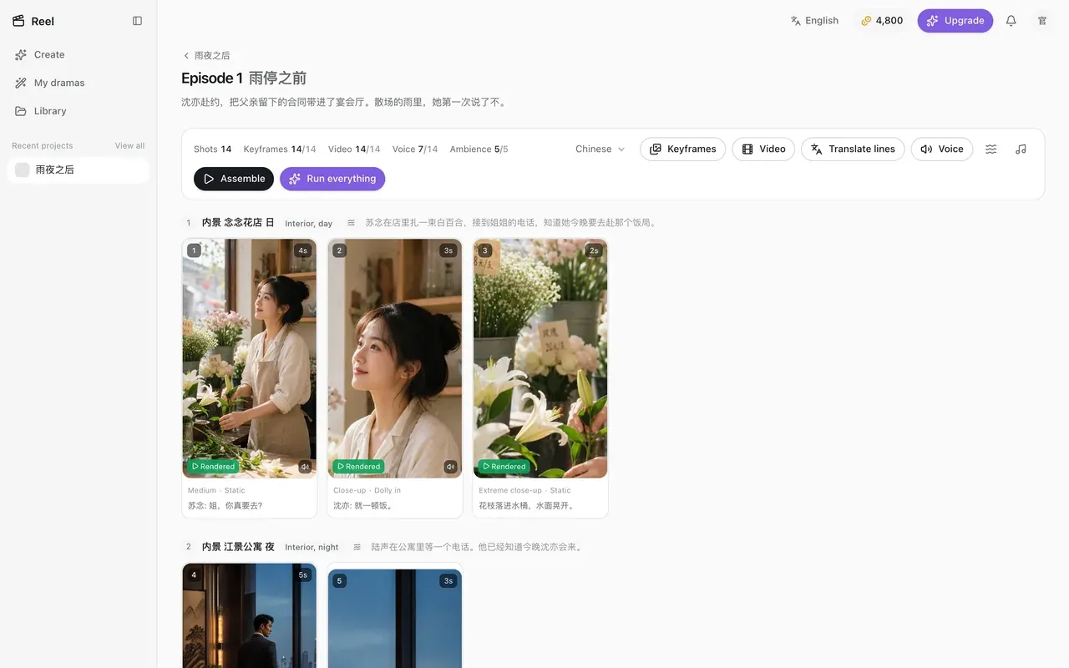Open the notifications bell
This screenshot has height=668, width=1069.
click(1011, 21)
